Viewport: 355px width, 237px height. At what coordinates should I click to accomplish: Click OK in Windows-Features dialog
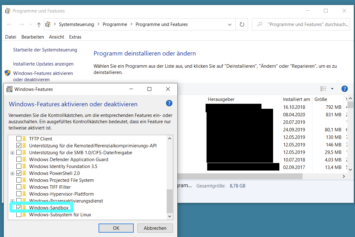click(116, 228)
